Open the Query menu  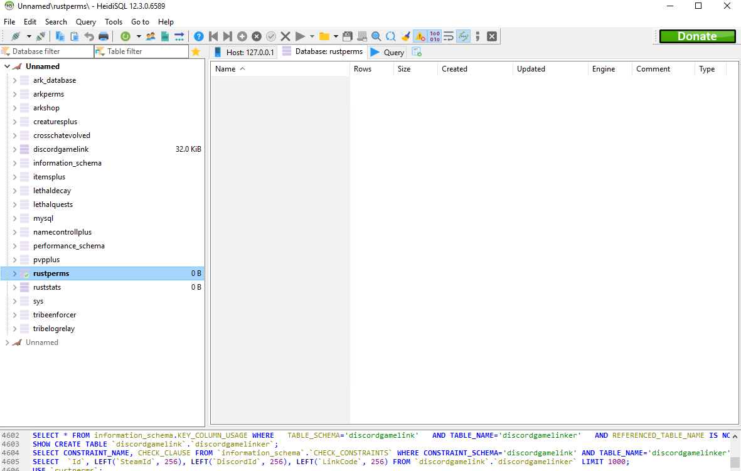pos(85,22)
